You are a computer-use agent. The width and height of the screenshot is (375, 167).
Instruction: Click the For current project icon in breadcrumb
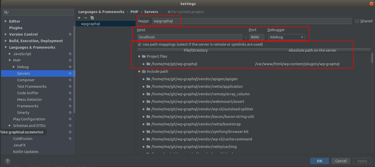pyautogui.click(x=169, y=12)
